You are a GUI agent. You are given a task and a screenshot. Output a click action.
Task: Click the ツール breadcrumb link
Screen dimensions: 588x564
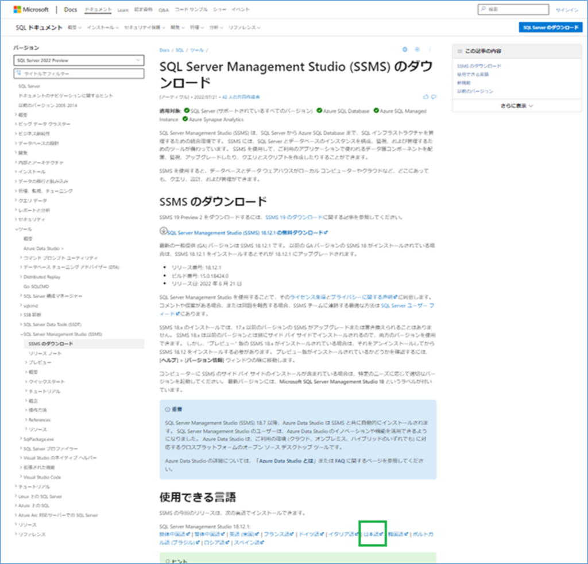point(197,50)
